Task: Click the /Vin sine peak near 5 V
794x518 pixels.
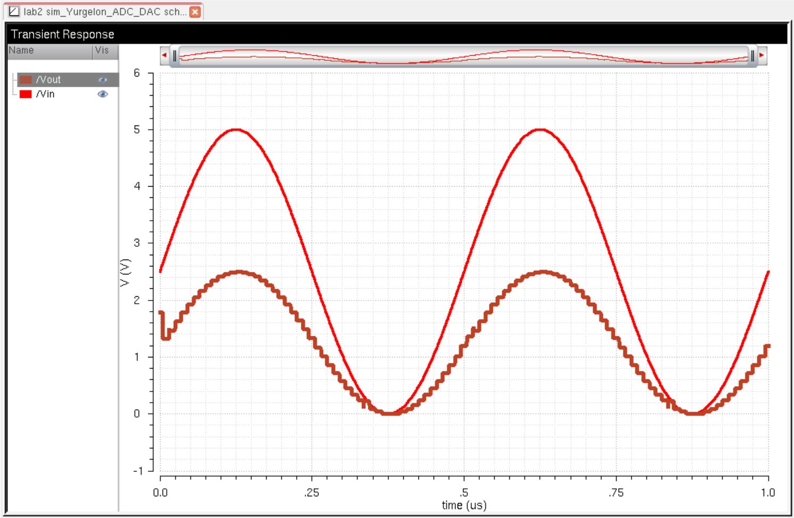Action: pyautogui.click(x=236, y=129)
